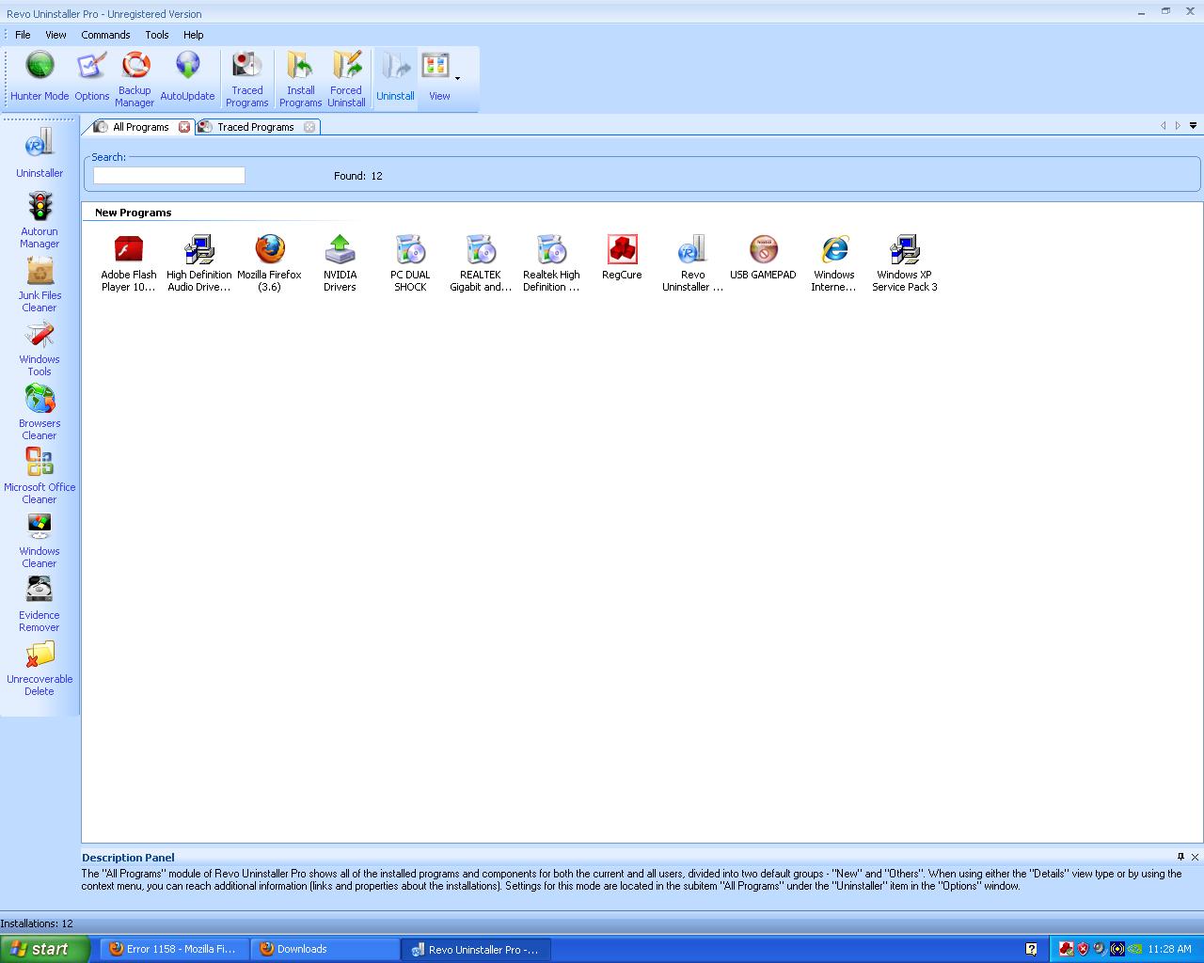
Task: Open the View menu
Action: click(55, 35)
